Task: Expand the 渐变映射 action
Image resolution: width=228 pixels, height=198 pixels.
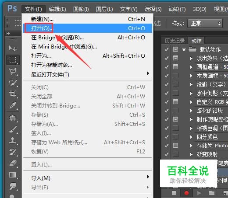Action: [191, 154]
